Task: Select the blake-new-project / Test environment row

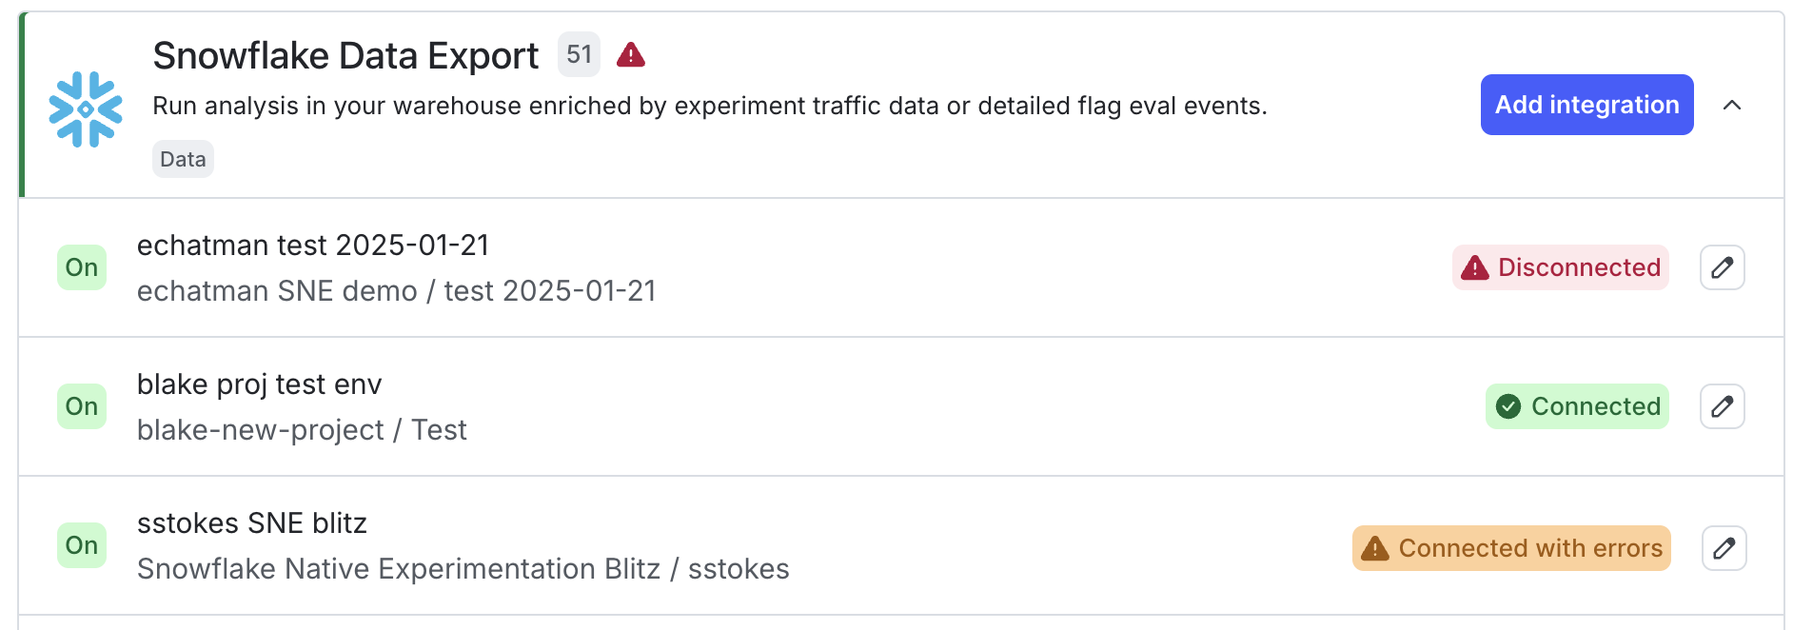Action: click(302, 429)
